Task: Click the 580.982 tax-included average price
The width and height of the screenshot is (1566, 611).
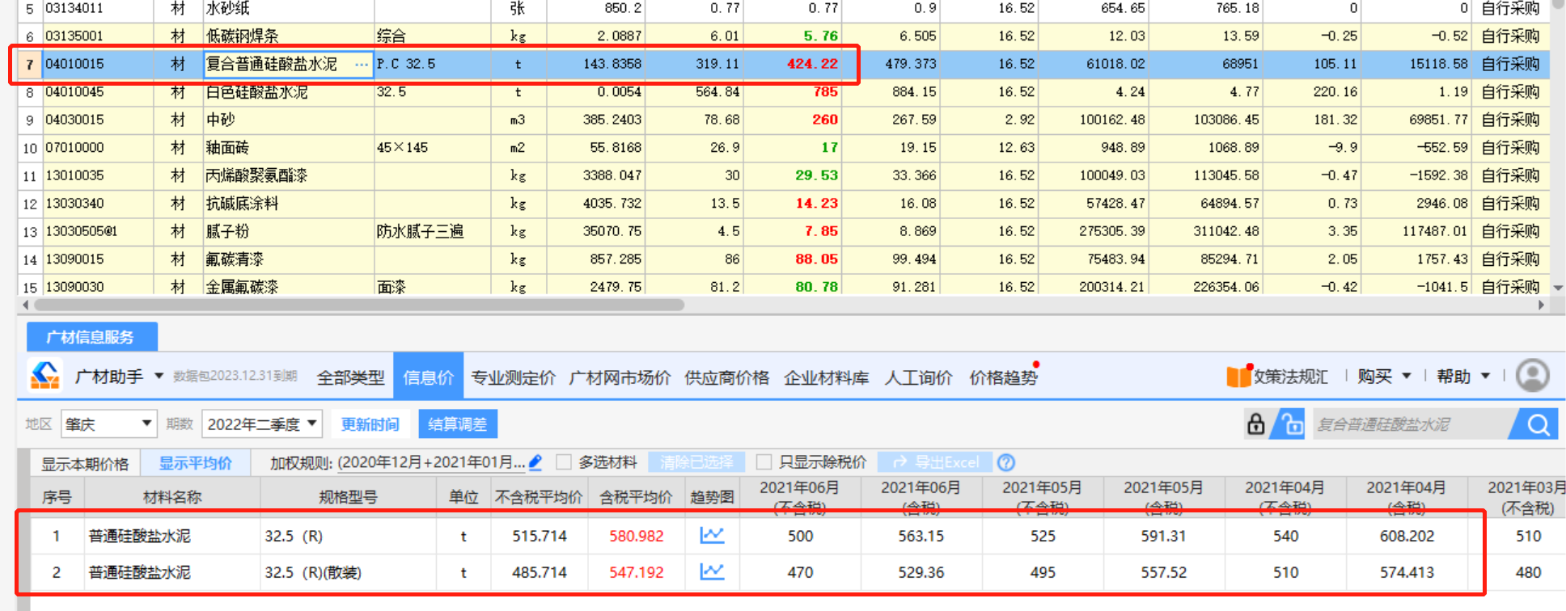Action: (636, 536)
